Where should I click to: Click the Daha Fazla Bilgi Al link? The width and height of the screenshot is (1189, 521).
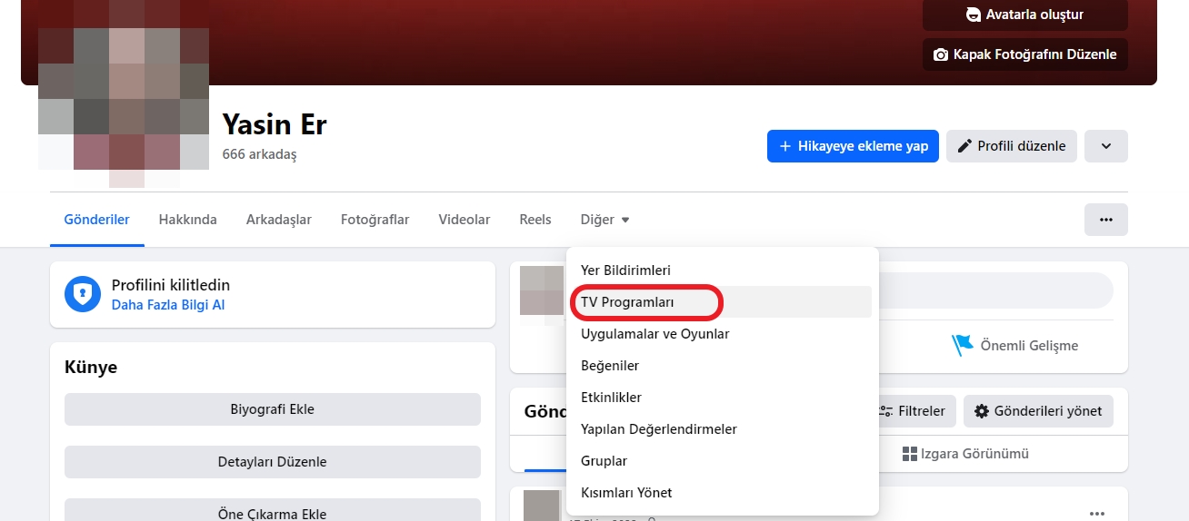point(168,305)
